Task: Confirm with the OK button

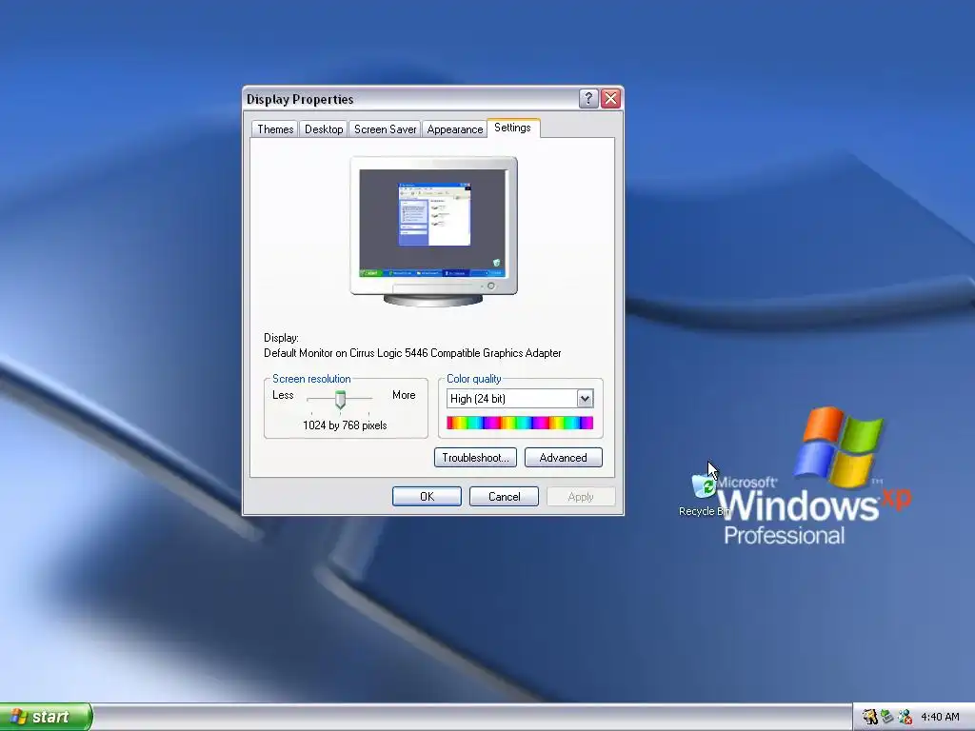Action: [427, 497]
